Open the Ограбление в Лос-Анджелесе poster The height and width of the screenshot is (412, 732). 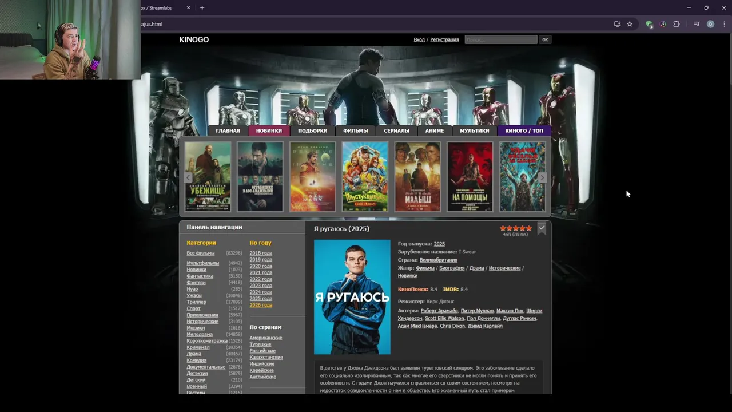[260, 177]
